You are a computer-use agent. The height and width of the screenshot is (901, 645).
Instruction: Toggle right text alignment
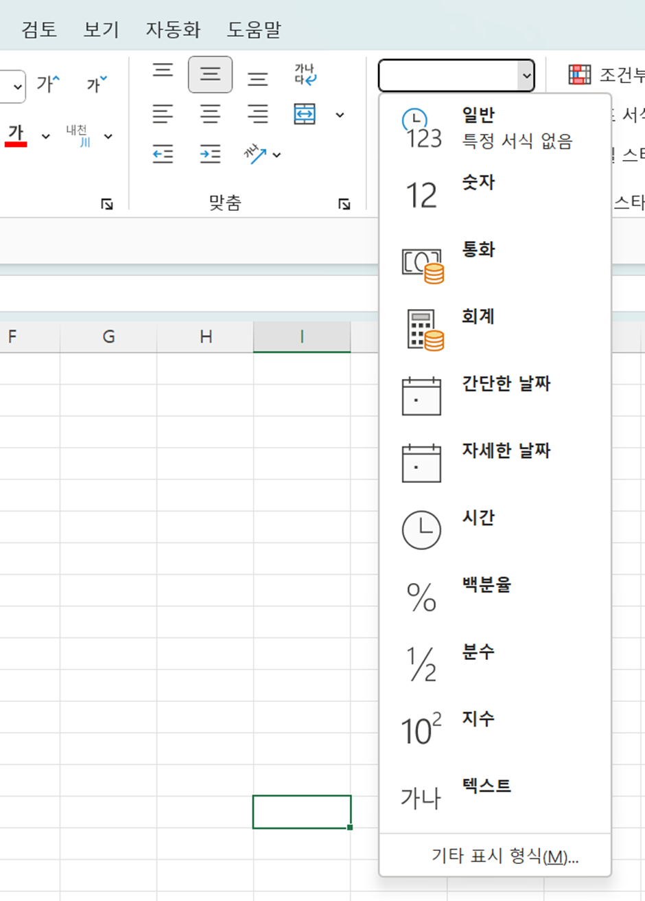[x=259, y=115]
